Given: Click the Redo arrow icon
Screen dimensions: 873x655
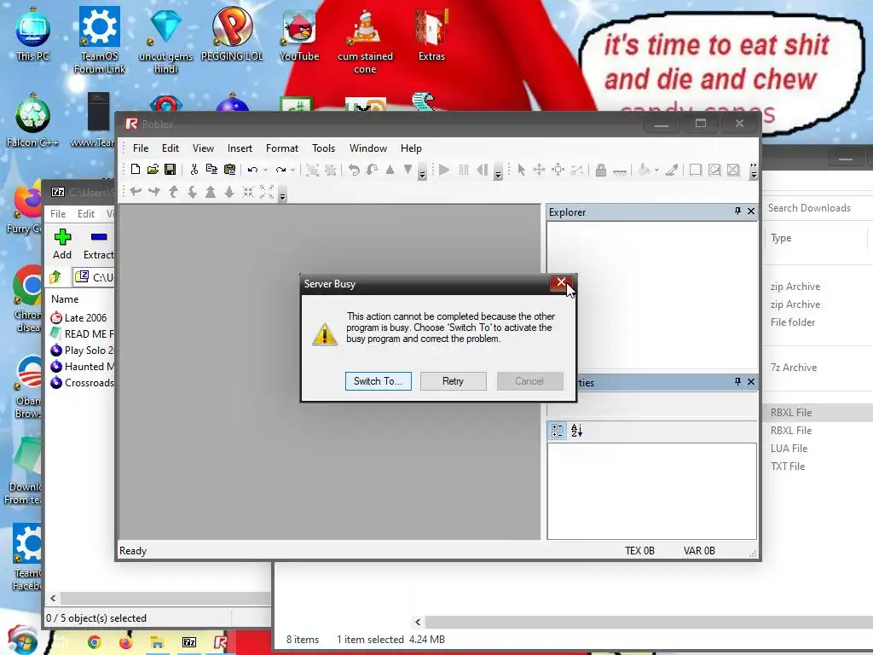Looking at the screenshot, I should [280, 170].
